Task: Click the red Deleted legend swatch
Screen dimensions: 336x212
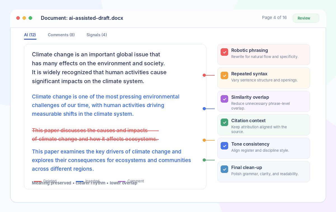Action: [38, 181]
